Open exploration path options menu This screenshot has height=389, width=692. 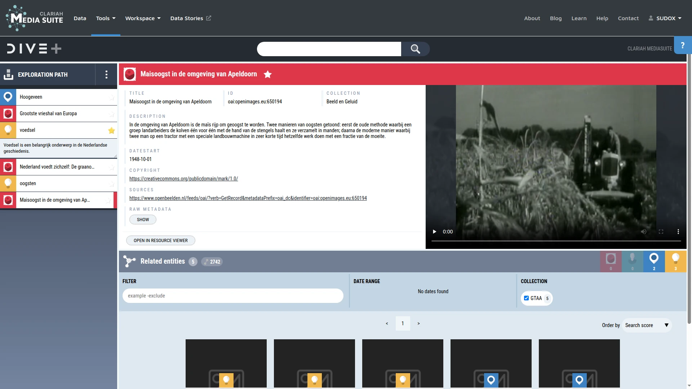pos(106,75)
